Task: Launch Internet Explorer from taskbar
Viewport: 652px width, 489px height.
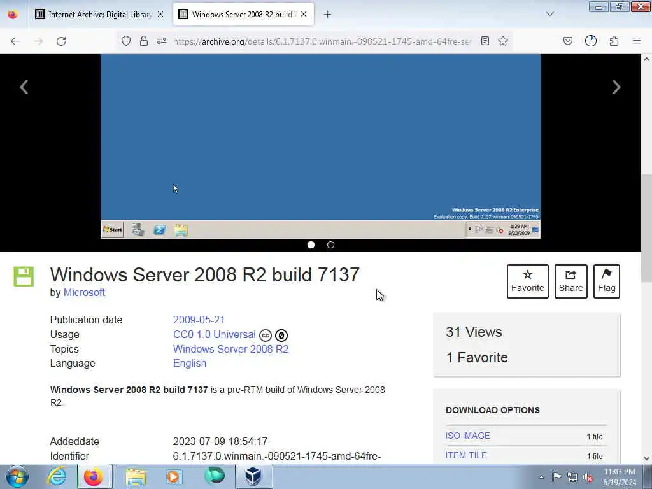Action: [x=56, y=476]
